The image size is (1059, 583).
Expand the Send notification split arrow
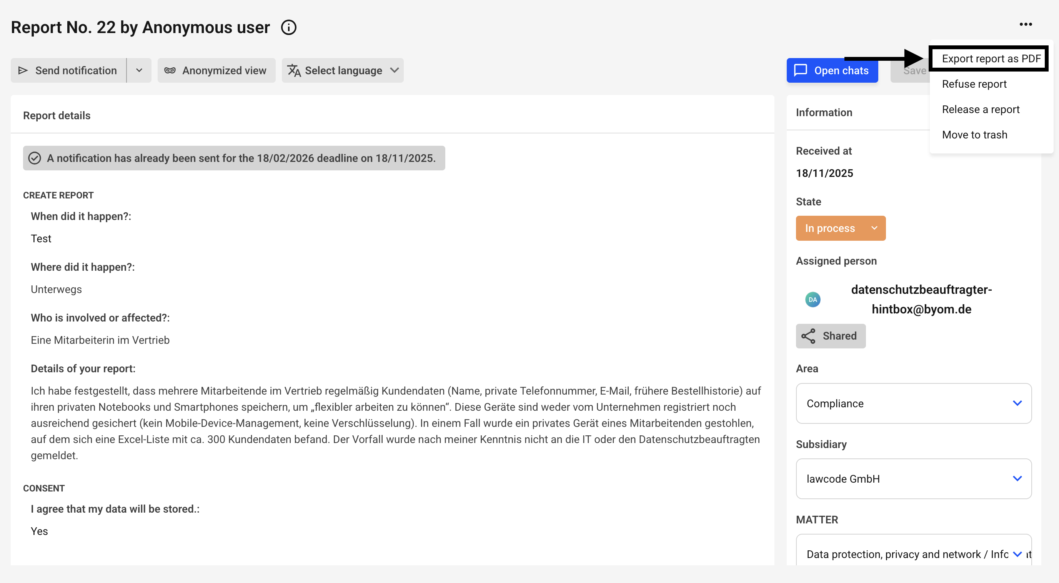pyautogui.click(x=139, y=70)
